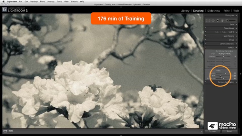
Task: Switch to the Print module
Action: tap(227, 11)
